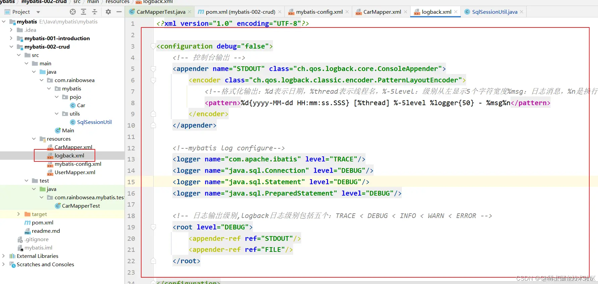
Task: Click the java source folder icon under main
Action: pos(43,72)
